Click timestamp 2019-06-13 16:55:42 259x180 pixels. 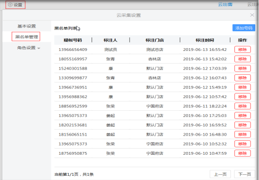[x=205, y=50]
